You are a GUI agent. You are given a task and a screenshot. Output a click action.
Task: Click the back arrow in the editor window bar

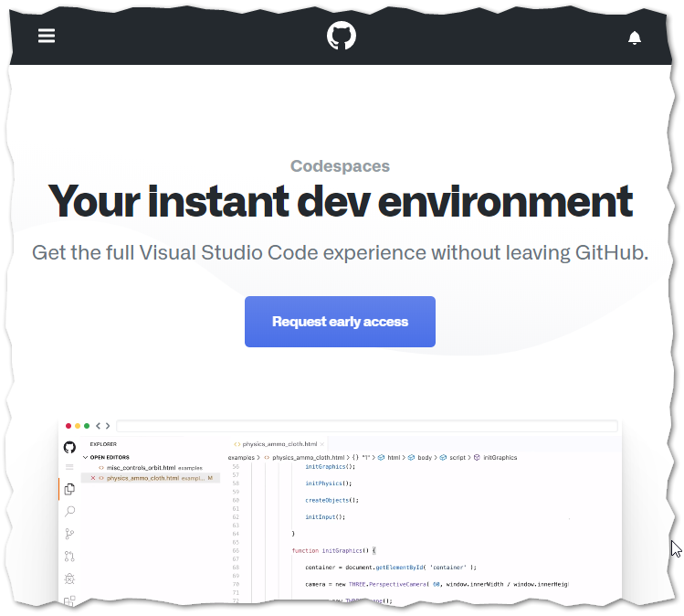(x=98, y=426)
